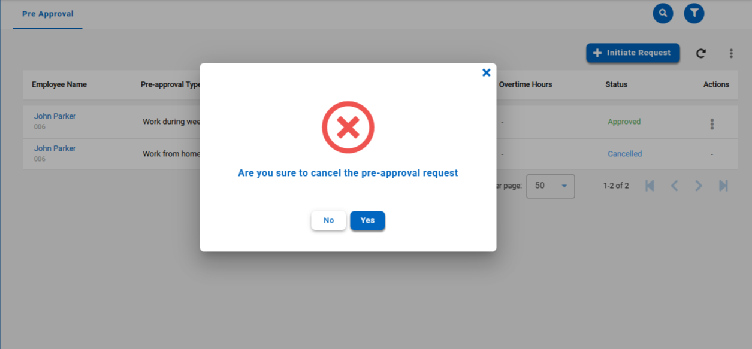Image resolution: width=752 pixels, height=349 pixels.
Task: Click the Employee Name column header
Action: [x=59, y=84]
